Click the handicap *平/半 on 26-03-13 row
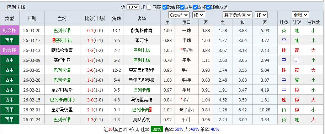 (x=187, y=51)
